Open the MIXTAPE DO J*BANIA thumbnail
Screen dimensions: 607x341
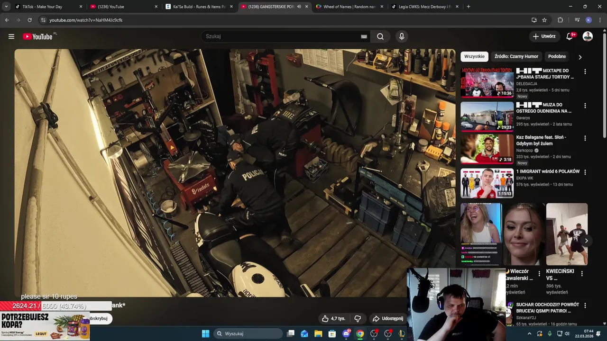tap(487, 82)
